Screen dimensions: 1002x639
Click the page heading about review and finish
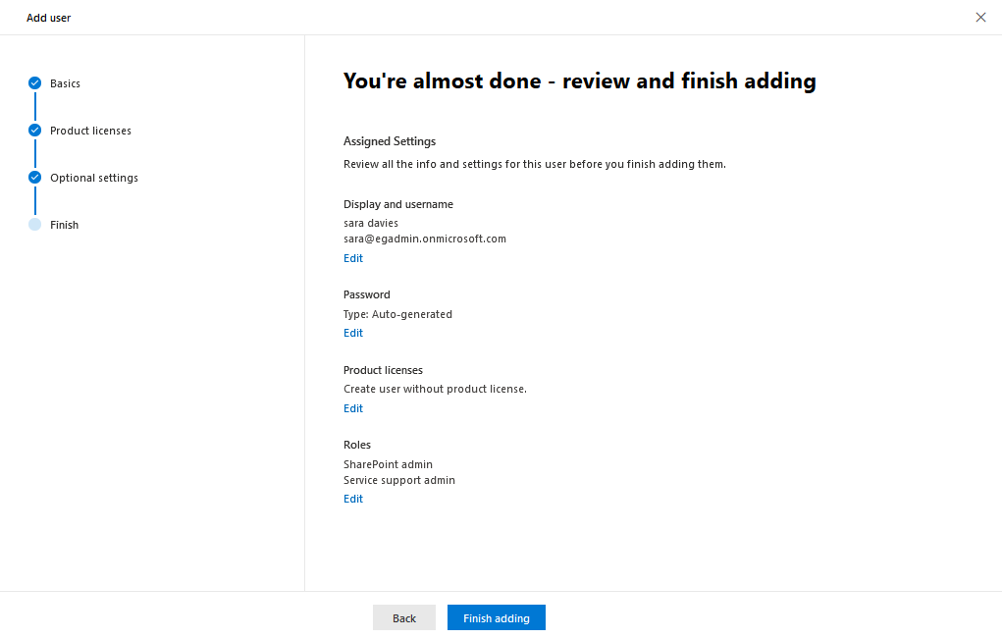point(580,81)
